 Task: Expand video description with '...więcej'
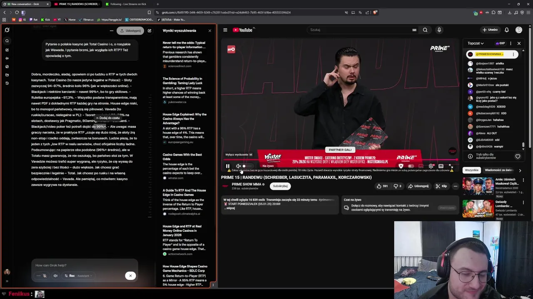click(230, 208)
